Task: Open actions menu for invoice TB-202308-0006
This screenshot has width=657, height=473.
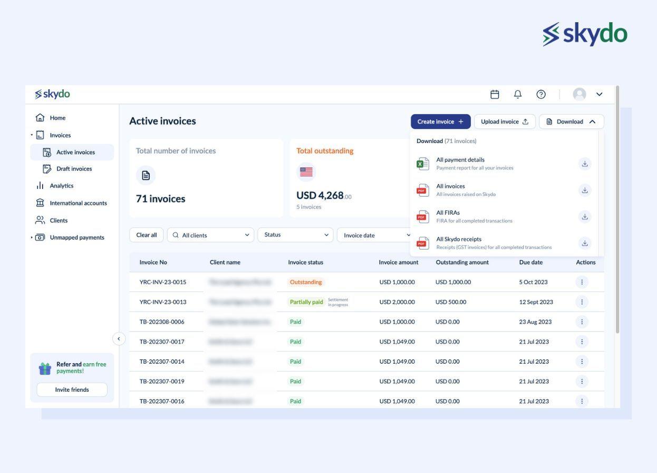Action: click(x=581, y=321)
